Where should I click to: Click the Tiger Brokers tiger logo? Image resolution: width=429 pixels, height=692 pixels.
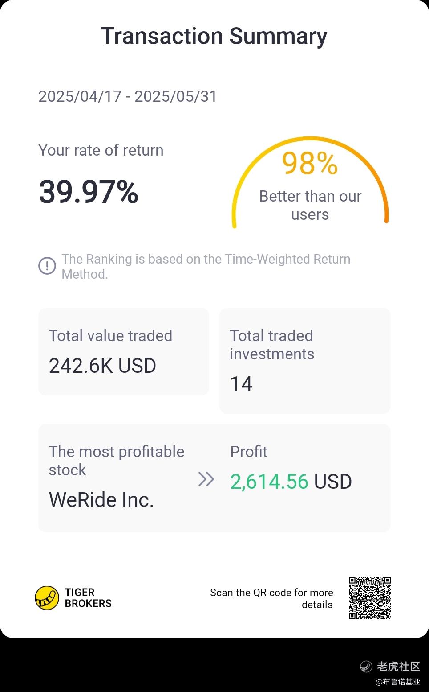click(47, 598)
